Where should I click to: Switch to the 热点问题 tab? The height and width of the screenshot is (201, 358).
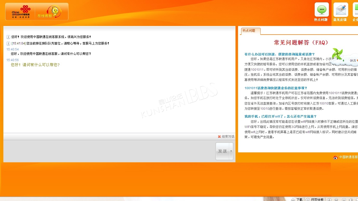pos(249,31)
